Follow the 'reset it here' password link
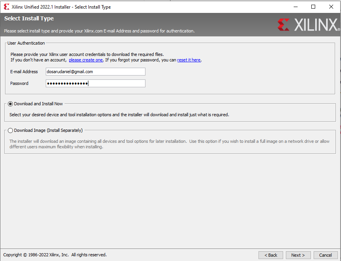Image resolution: width=341 pixels, height=261 pixels. point(189,60)
